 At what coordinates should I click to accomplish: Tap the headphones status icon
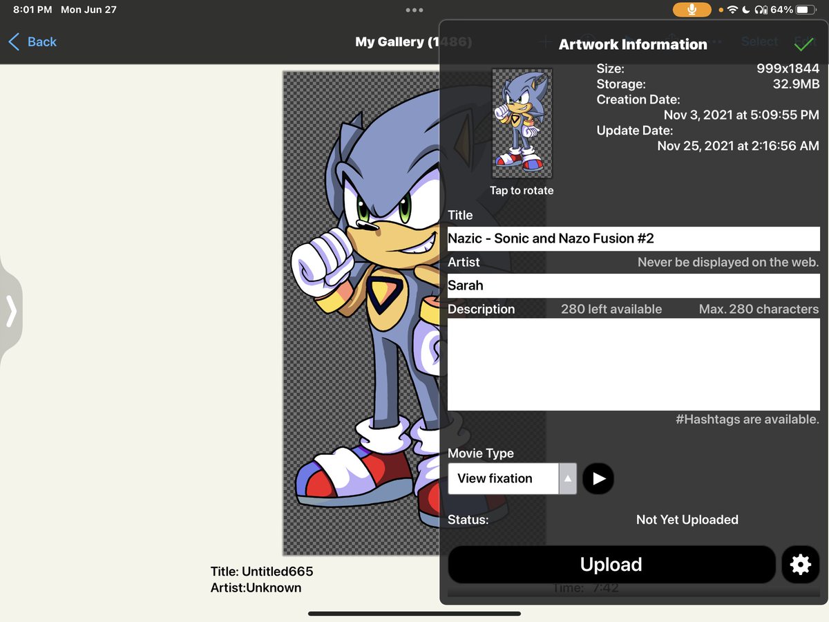coord(761,10)
